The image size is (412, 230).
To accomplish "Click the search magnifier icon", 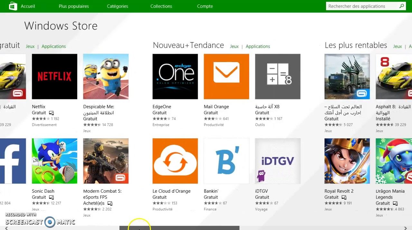I will (x=402, y=6).
